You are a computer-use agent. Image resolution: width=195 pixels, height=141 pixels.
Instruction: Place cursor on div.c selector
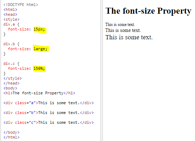pyautogui.click(x=9, y=63)
